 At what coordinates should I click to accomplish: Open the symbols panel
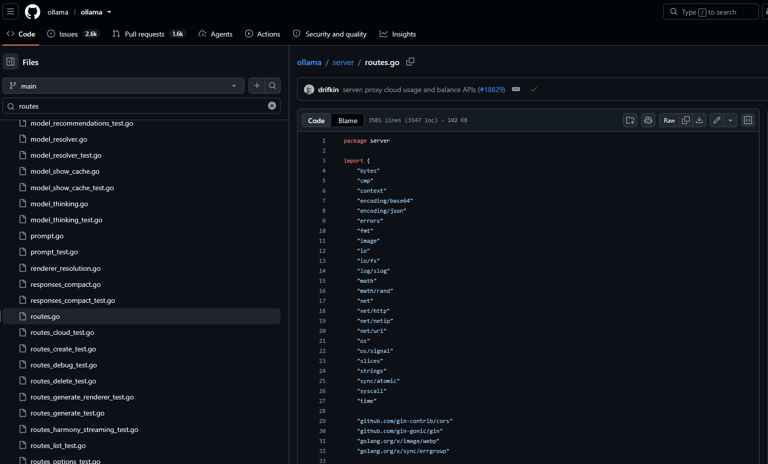pyautogui.click(x=748, y=120)
